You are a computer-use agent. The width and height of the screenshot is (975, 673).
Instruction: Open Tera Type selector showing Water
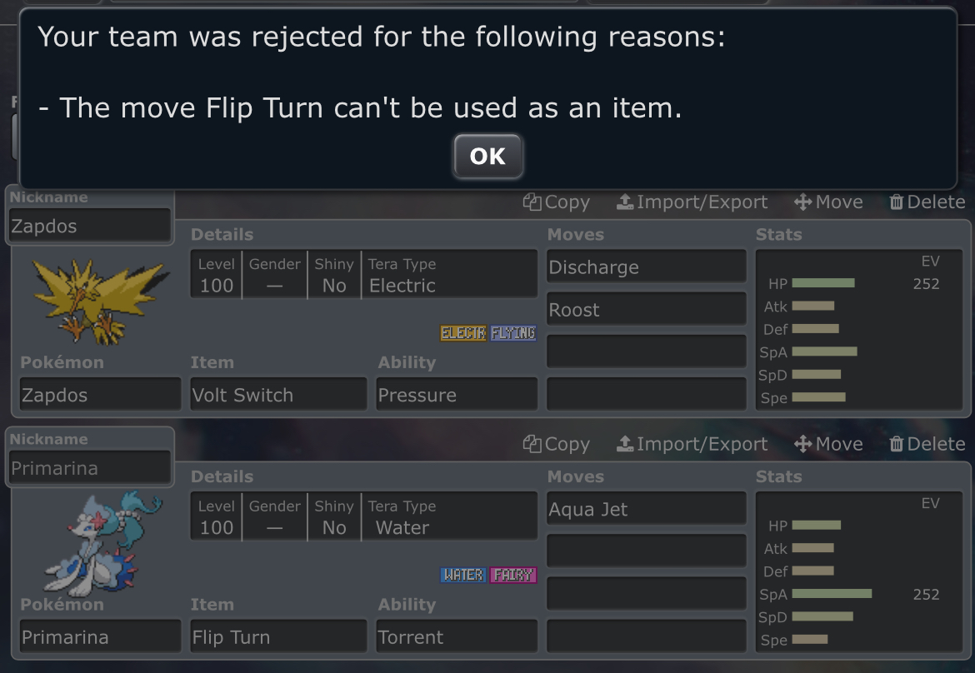[x=450, y=518]
